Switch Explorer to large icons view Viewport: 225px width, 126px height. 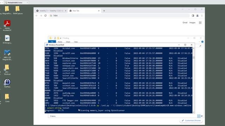coord(202,116)
